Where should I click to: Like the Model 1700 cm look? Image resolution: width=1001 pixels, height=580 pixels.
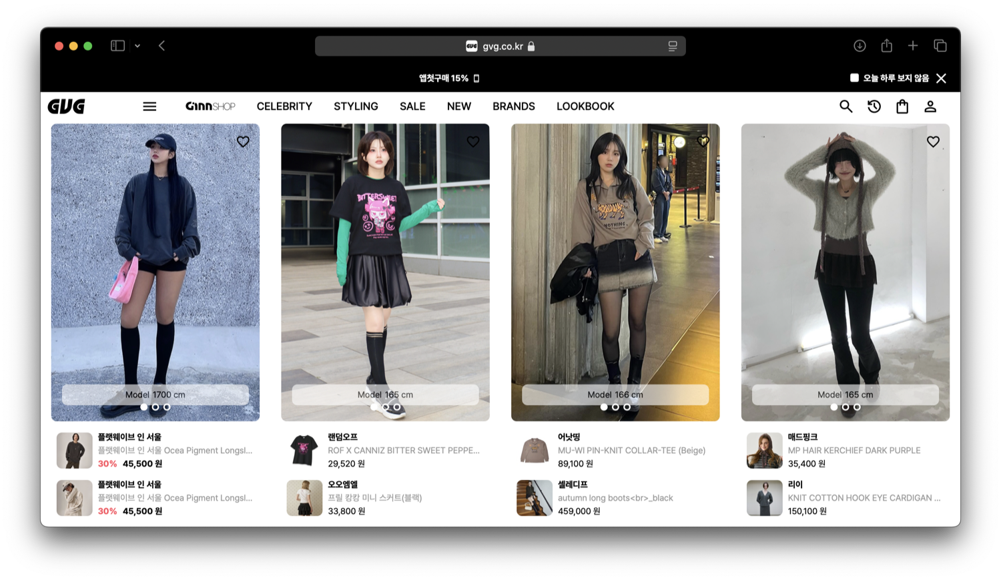pyautogui.click(x=243, y=141)
